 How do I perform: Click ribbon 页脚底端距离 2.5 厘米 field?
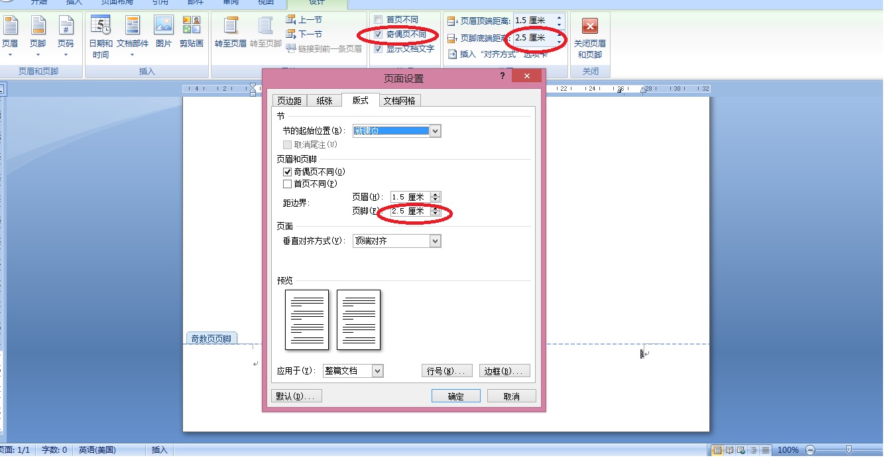click(534, 38)
